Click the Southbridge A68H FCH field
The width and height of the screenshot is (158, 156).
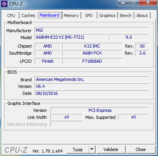tap(92, 53)
